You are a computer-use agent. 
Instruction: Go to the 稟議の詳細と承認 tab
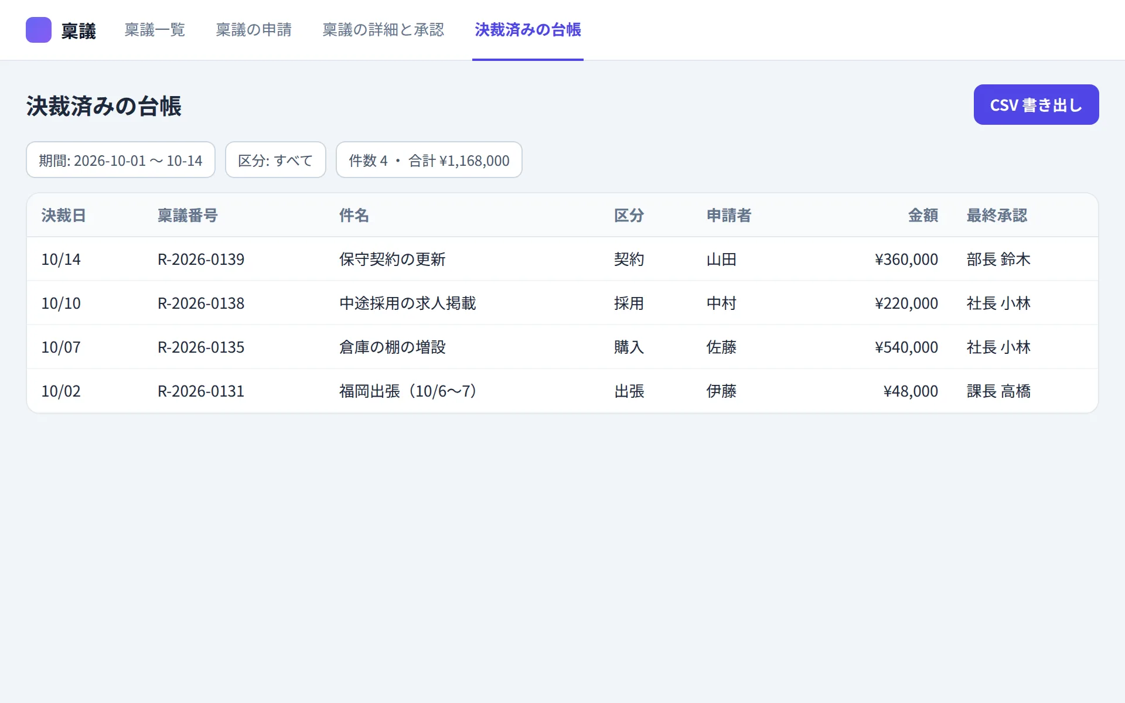pyautogui.click(x=383, y=30)
